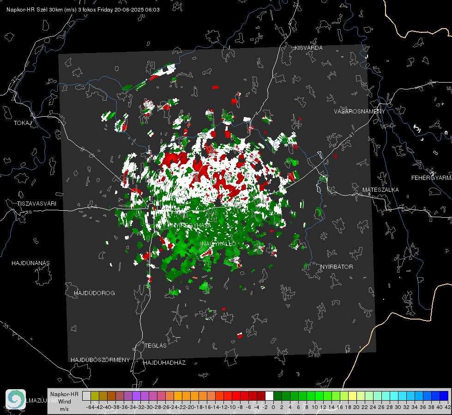This screenshot has height=415, width=452.
Task: Click the Wind label in the legend
Action: [65, 402]
